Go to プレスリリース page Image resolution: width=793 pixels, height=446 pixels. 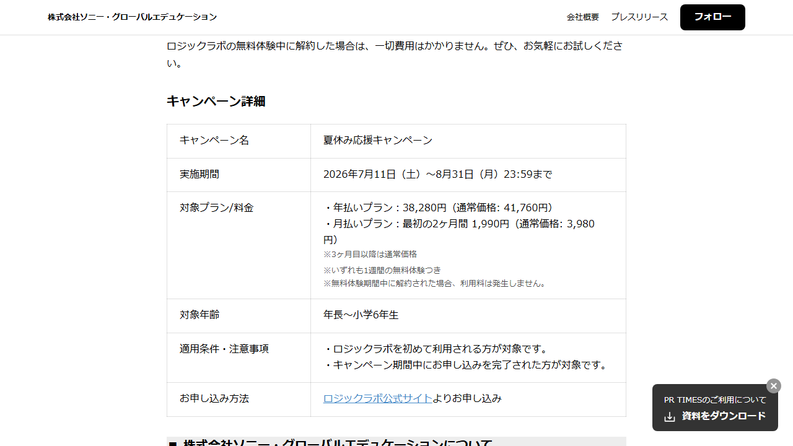(639, 17)
